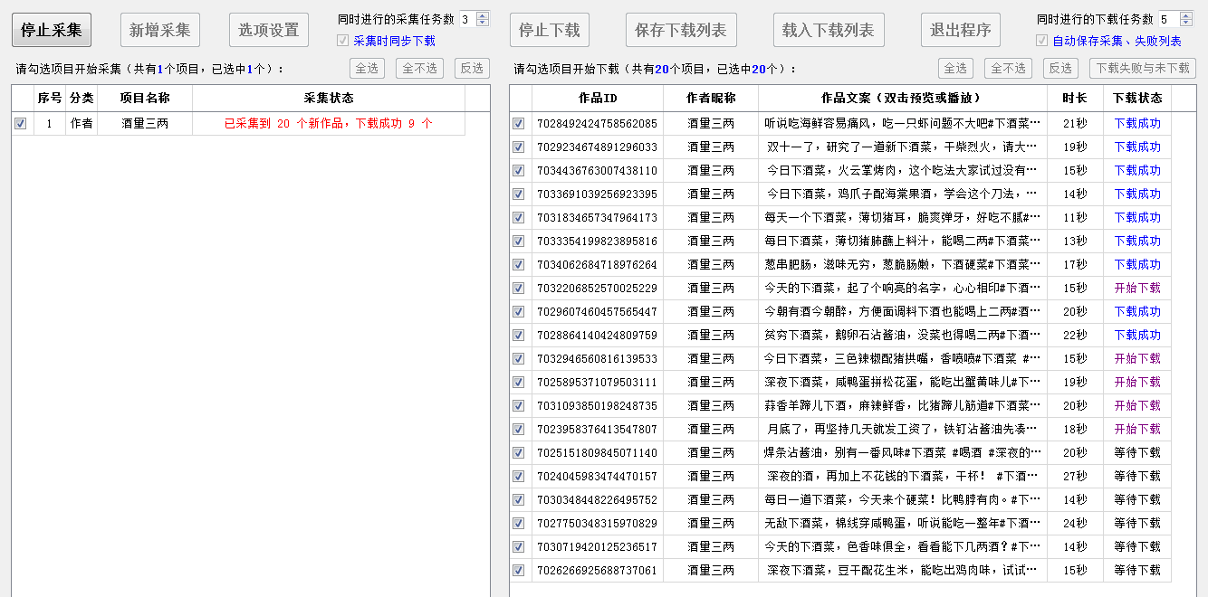The image size is (1208, 597).
Task: Click 全不选 above the collection list
Action: (x=419, y=68)
